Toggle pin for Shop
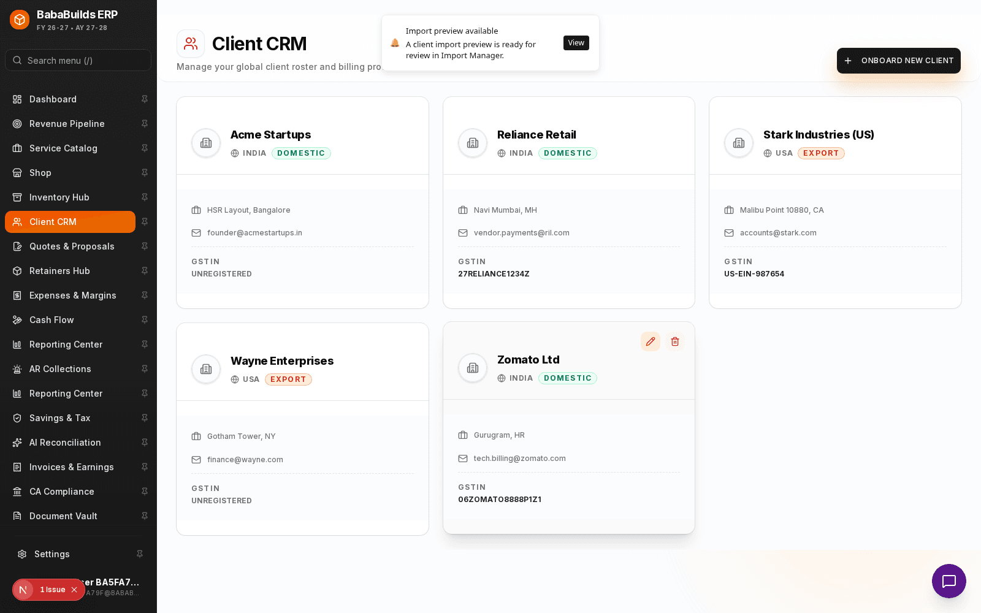 pos(145,173)
